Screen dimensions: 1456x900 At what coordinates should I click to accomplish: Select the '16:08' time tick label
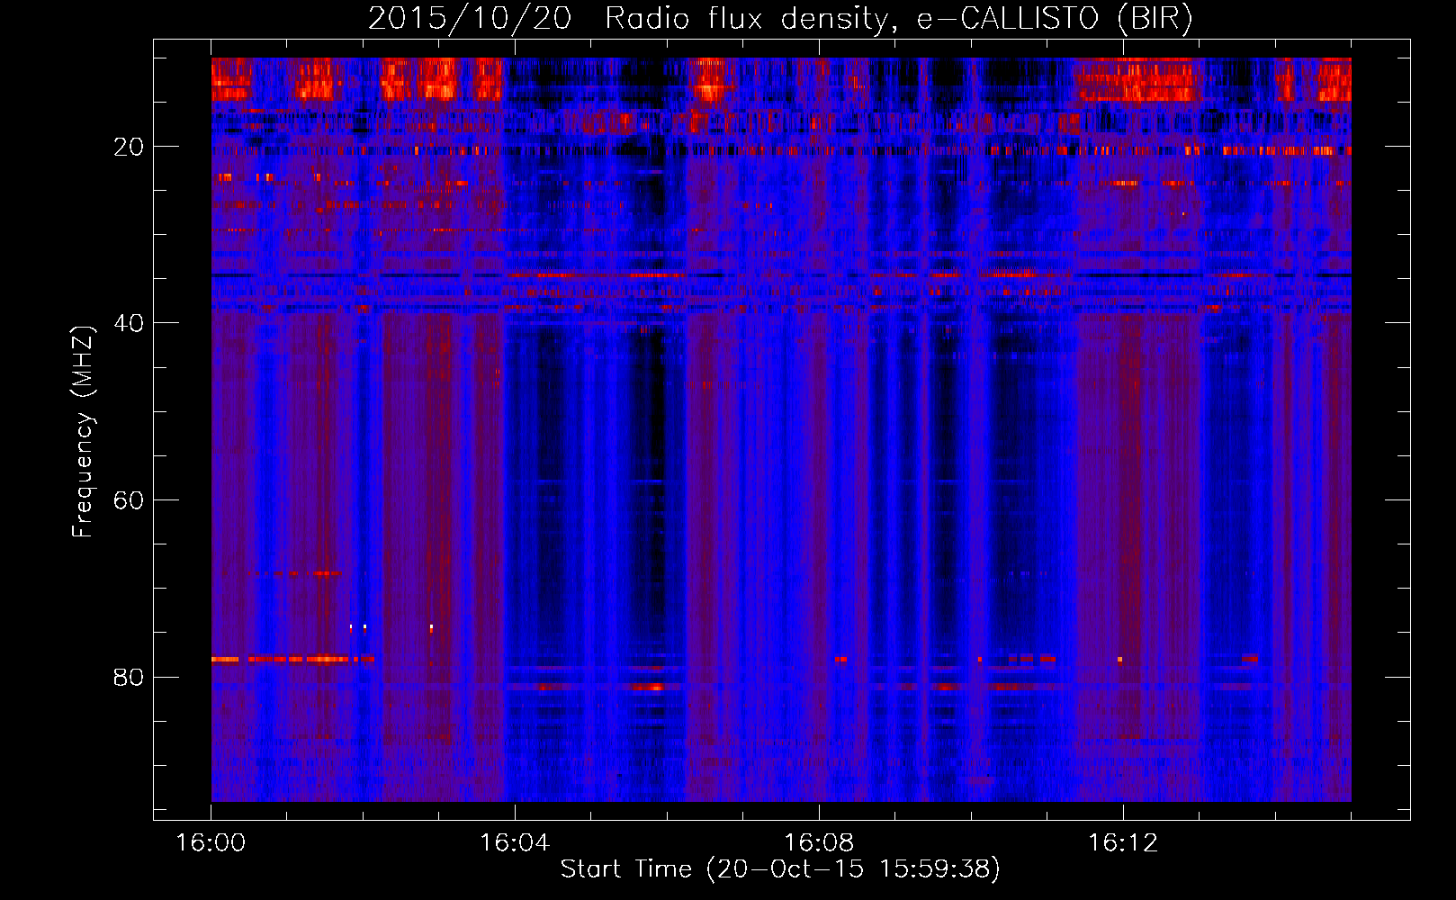click(x=819, y=843)
